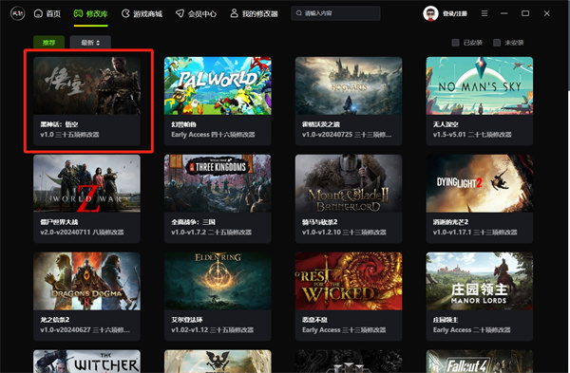Viewport: 570px width, 373px height.
Task: Click the user avatar picture
Action: [x=430, y=13]
